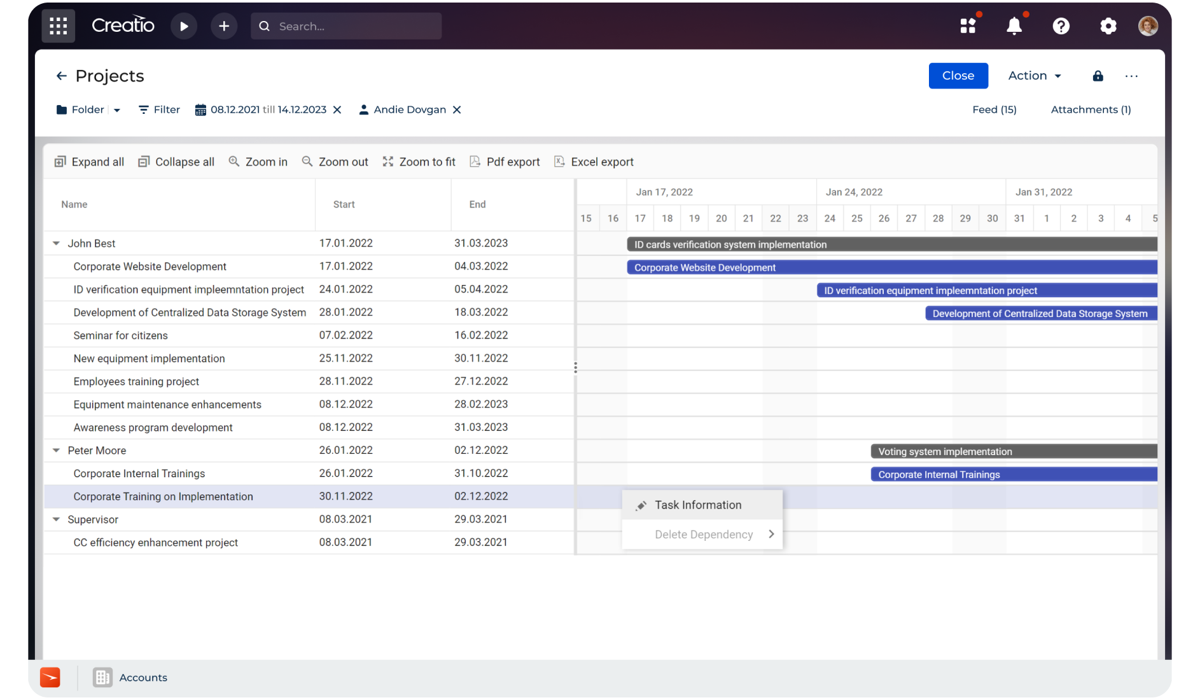Open the Action dropdown menu
The width and height of the screenshot is (1200, 700).
coord(1035,76)
